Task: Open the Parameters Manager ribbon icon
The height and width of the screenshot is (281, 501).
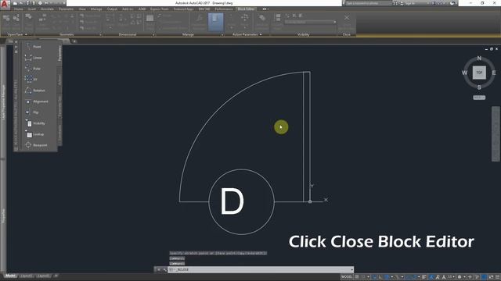Action: 199,22
